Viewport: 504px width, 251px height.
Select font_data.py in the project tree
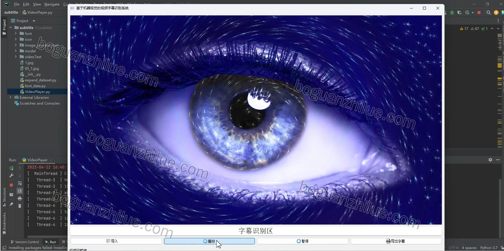35,86
